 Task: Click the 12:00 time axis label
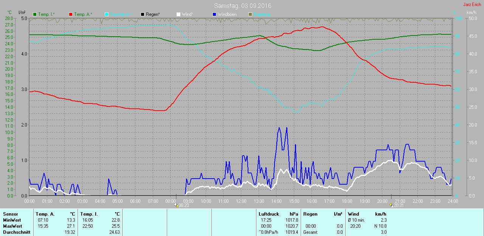click(x=241, y=201)
